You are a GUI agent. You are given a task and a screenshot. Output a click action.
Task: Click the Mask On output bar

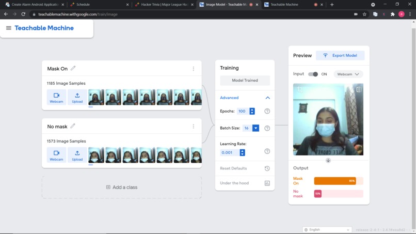pos(339,181)
